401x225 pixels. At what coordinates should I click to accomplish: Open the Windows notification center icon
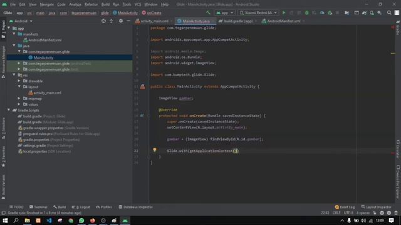click(x=391, y=221)
